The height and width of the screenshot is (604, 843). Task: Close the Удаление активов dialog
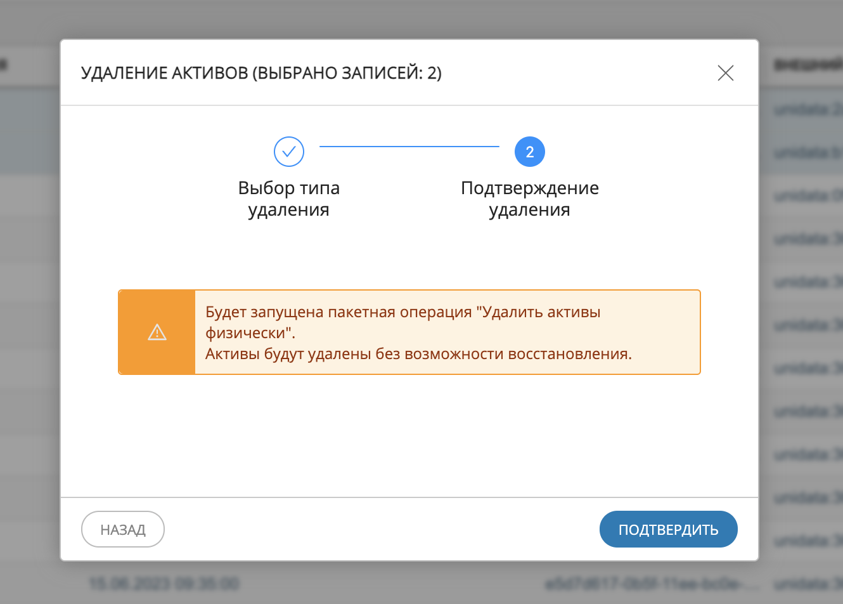click(726, 73)
